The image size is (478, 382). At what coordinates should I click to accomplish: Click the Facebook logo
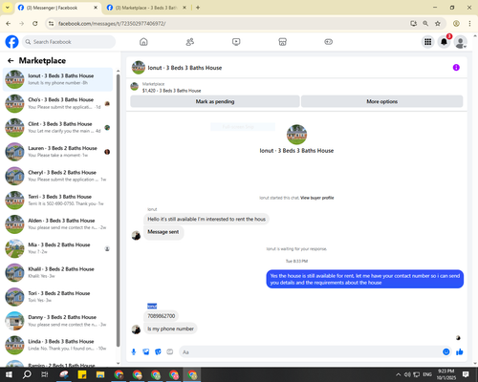(11, 42)
